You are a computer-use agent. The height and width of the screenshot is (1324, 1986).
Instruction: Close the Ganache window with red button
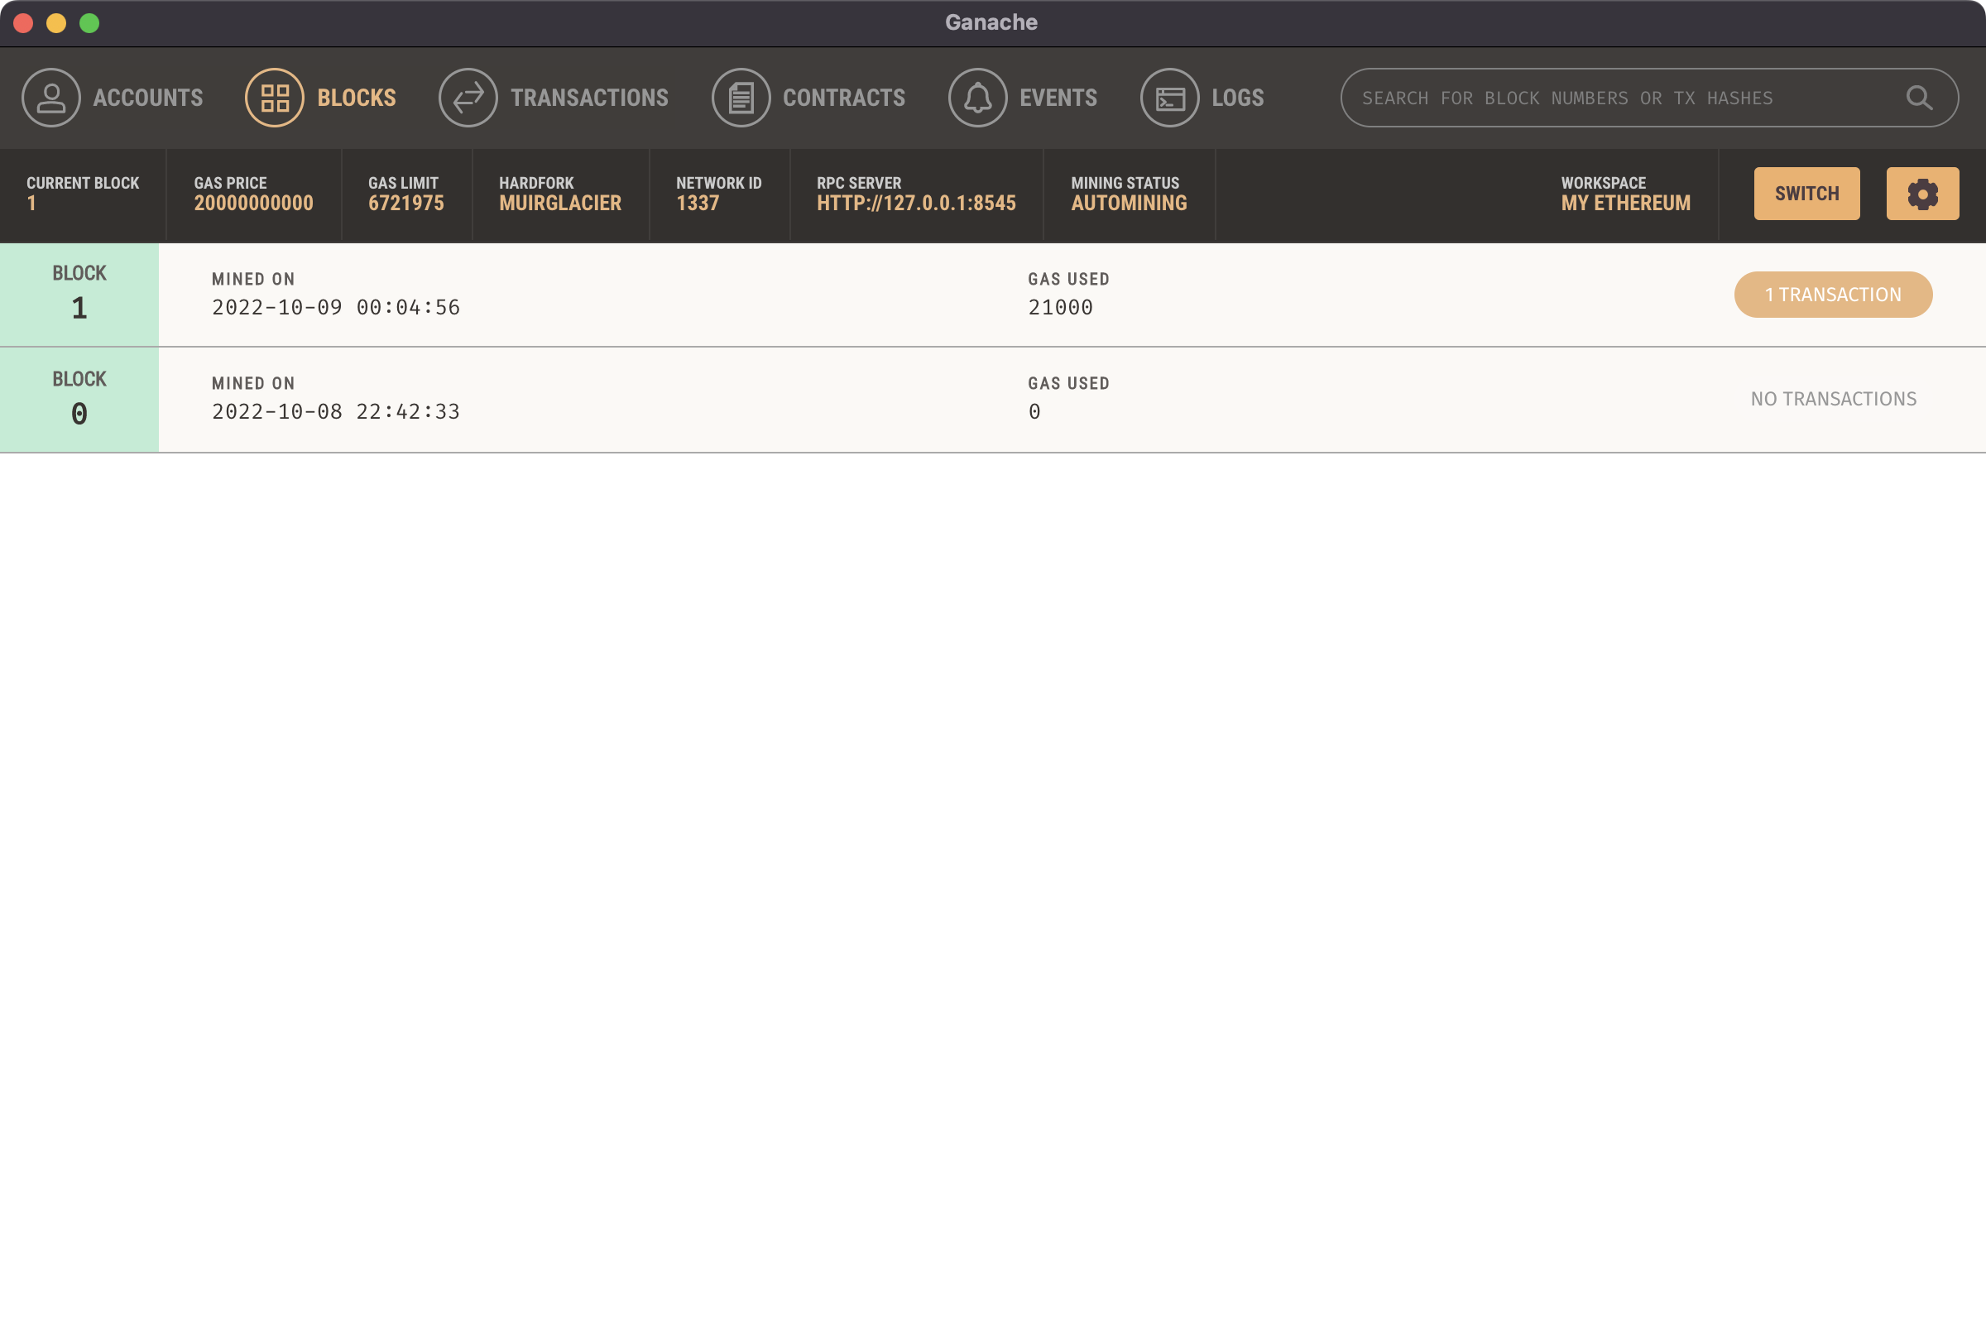click(24, 23)
